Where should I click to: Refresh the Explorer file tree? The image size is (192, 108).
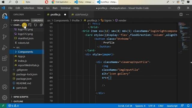tap(35, 25)
